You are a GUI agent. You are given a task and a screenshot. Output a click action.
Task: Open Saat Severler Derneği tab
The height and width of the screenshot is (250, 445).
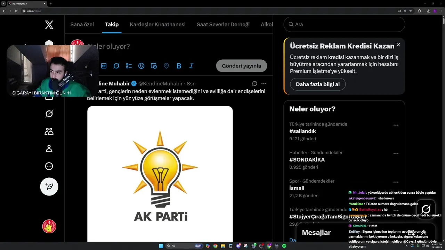click(x=223, y=24)
